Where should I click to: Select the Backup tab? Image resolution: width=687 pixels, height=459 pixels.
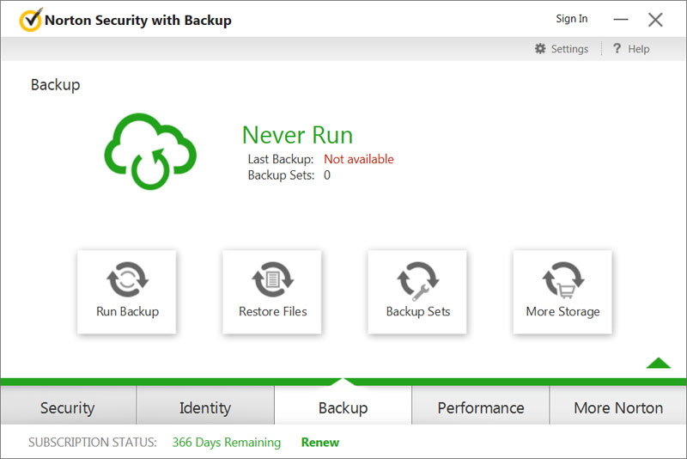pos(343,406)
